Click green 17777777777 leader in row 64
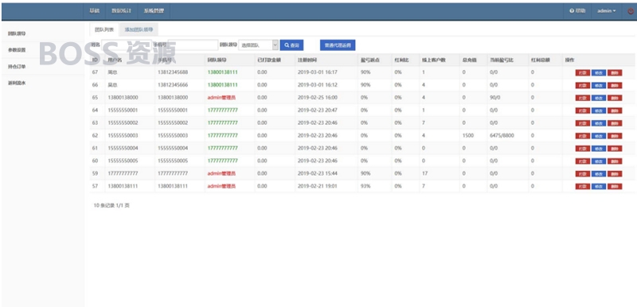The width and height of the screenshot is (637, 307). (222, 110)
